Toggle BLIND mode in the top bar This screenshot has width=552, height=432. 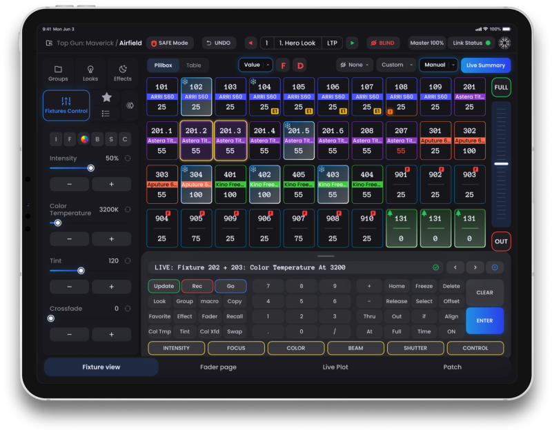click(383, 43)
